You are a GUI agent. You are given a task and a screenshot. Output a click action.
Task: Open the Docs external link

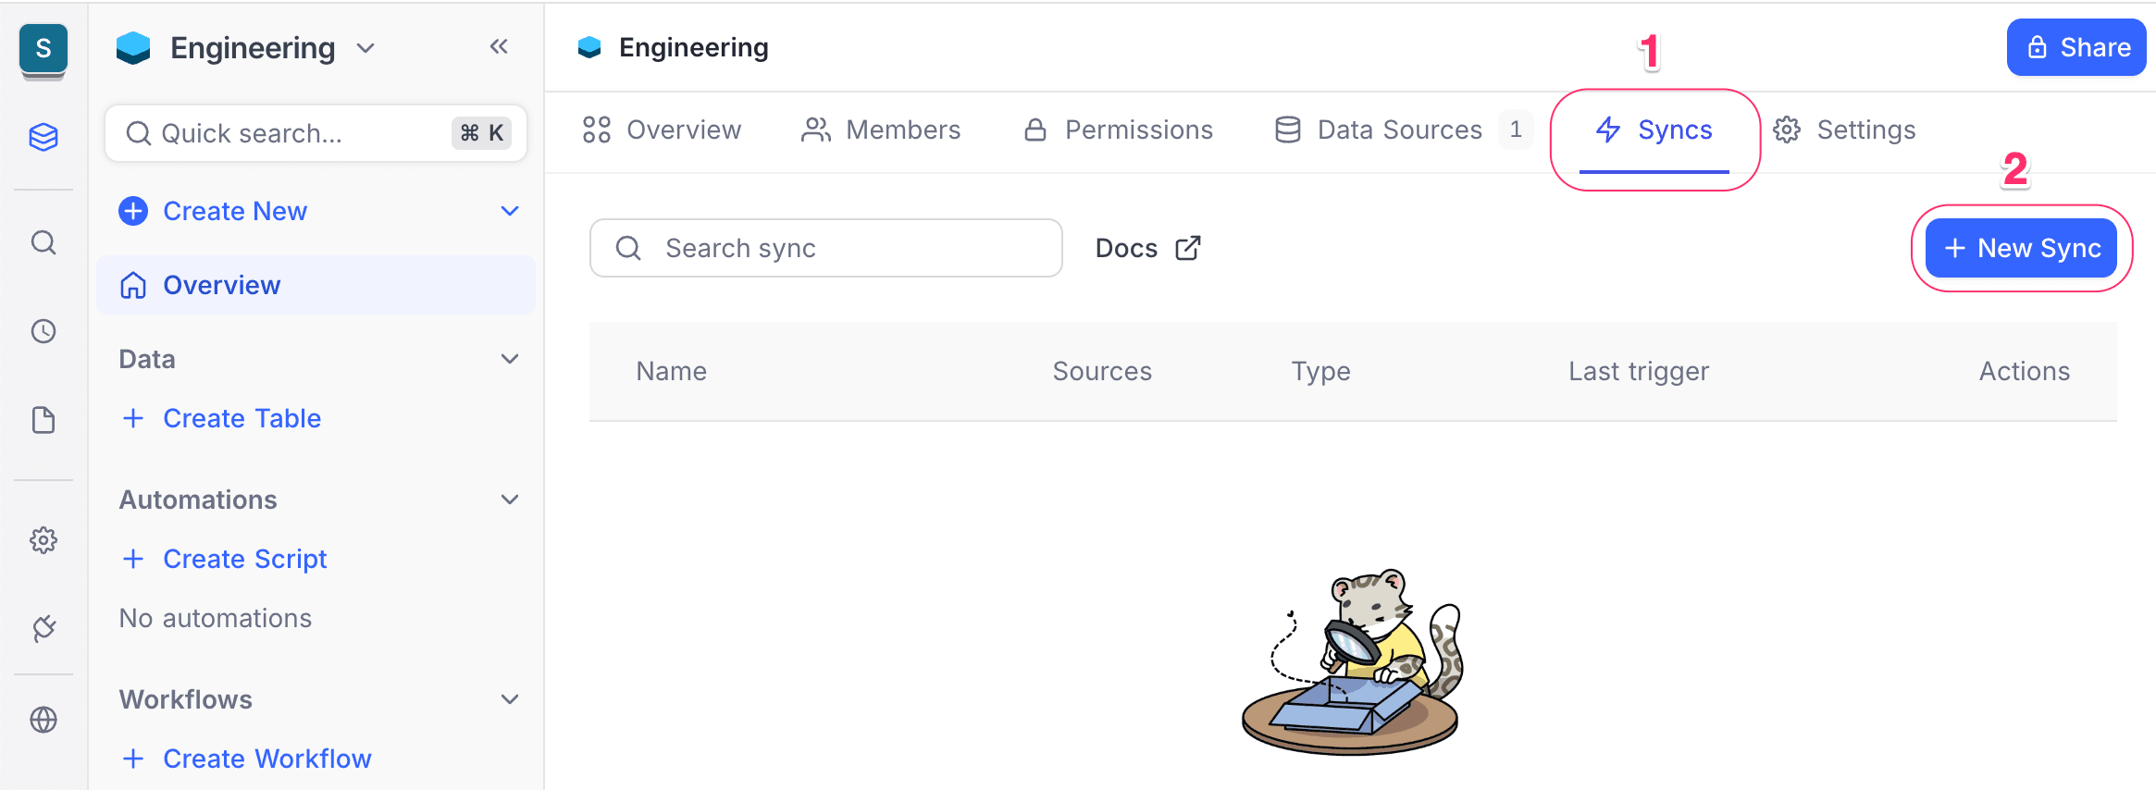tap(1147, 248)
